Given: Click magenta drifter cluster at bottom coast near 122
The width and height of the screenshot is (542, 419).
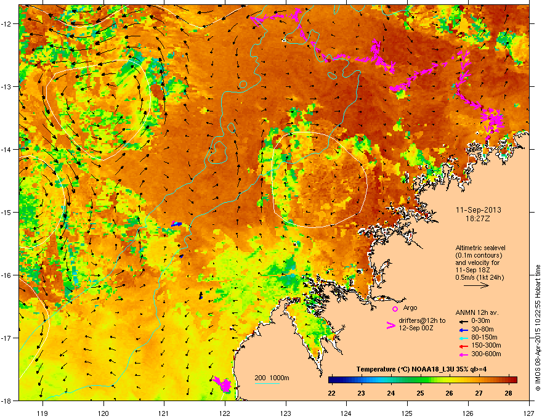Looking at the screenshot, I should (223, 384).
